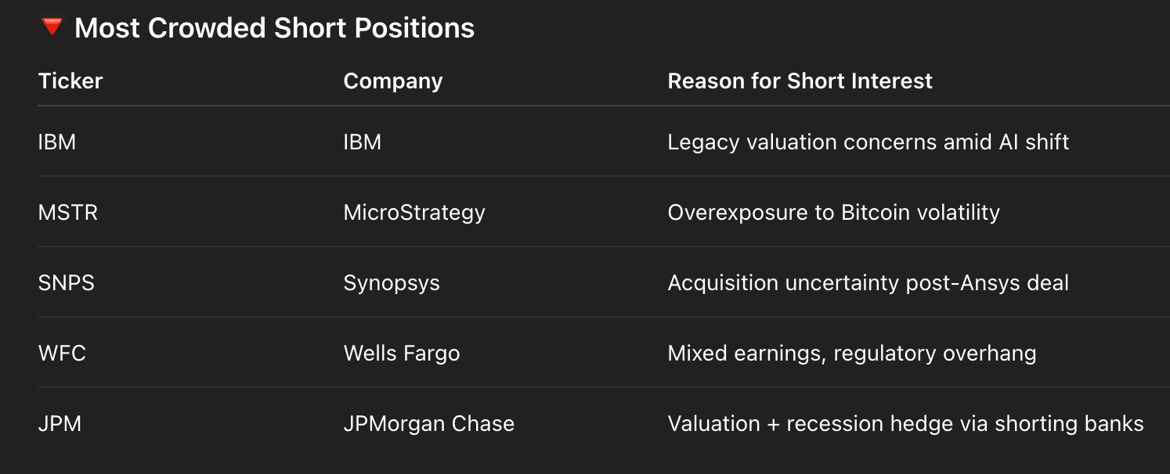
Task: Click the Valuation + recession hedge text
Action: click(x=905, y=424)
